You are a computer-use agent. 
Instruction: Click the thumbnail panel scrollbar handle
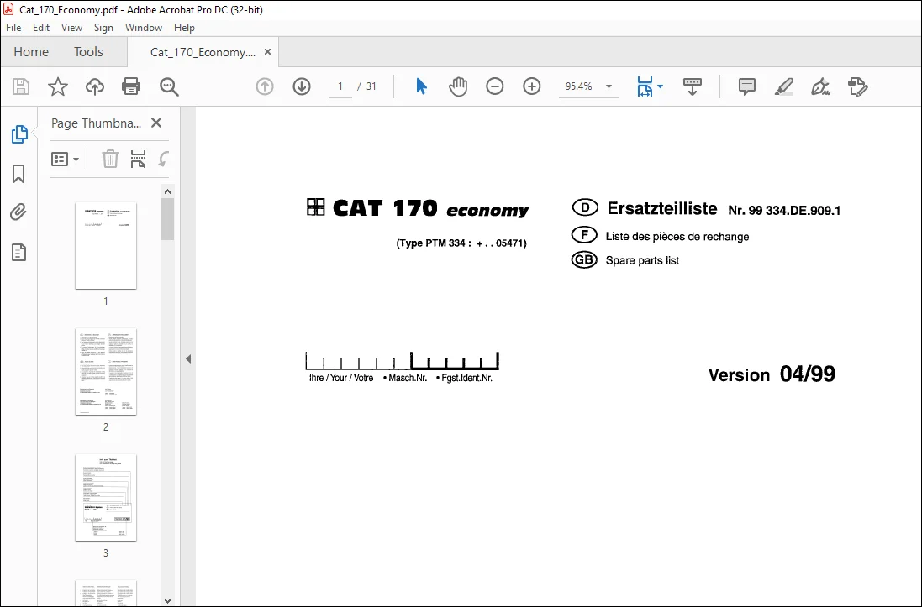tap(167, 218)
